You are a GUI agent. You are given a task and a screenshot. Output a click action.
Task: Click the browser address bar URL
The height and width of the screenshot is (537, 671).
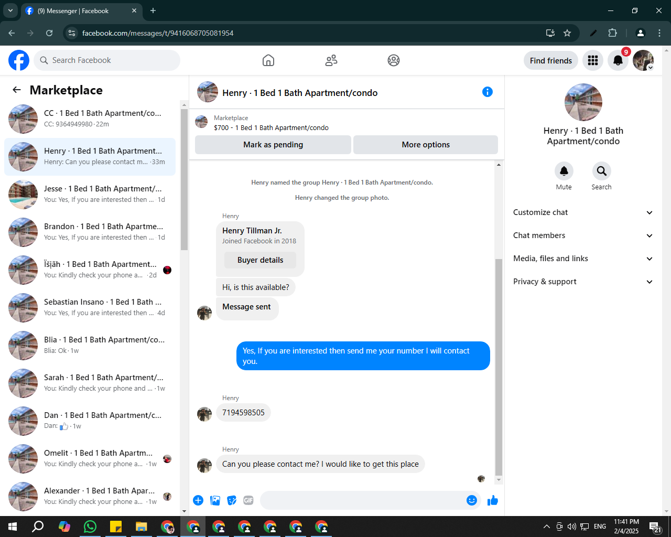tap(158, 33)
